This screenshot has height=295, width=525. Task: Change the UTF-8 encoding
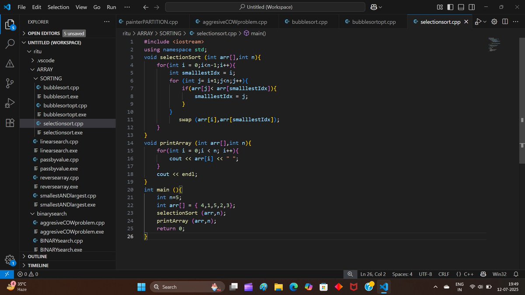click(425, 274)
